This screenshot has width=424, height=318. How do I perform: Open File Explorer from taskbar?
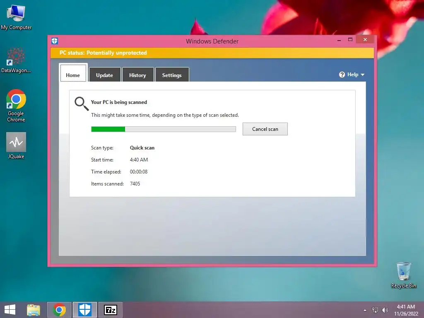coord(34,310)
